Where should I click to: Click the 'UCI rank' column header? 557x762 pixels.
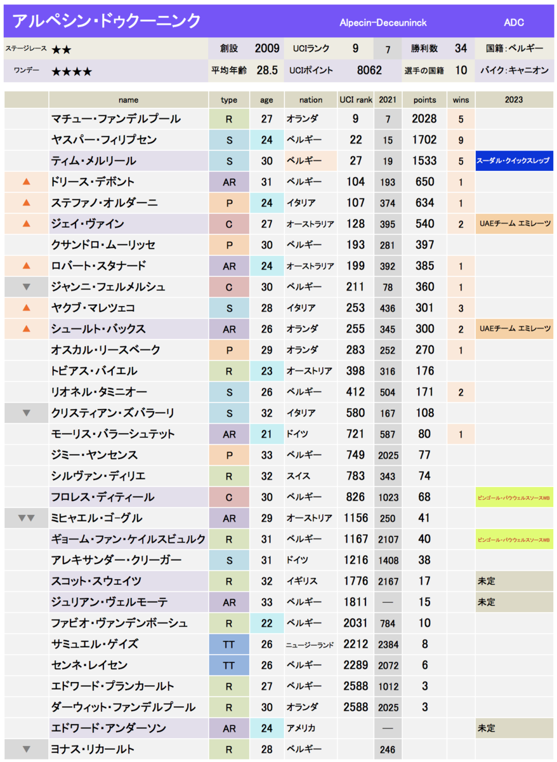356,100
